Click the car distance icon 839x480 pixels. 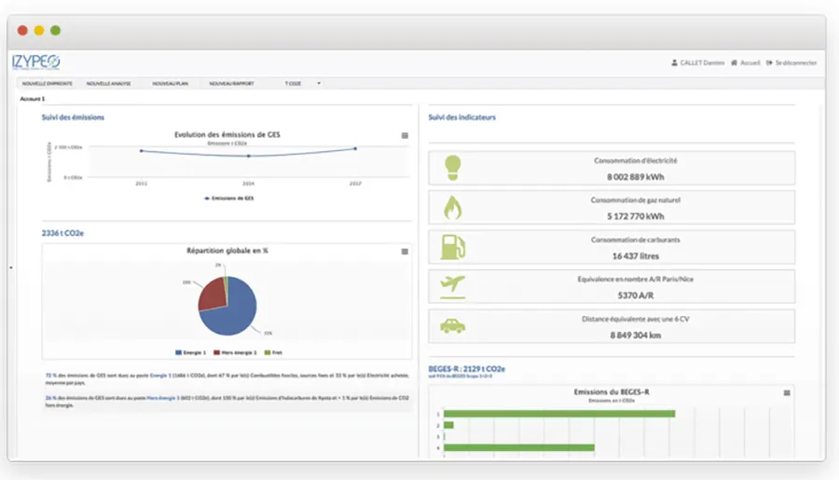pyautogui.click(x=452, y=326)
